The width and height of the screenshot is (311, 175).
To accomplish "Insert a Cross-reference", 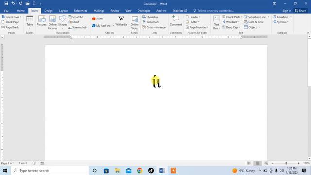I will click(154, 27).
